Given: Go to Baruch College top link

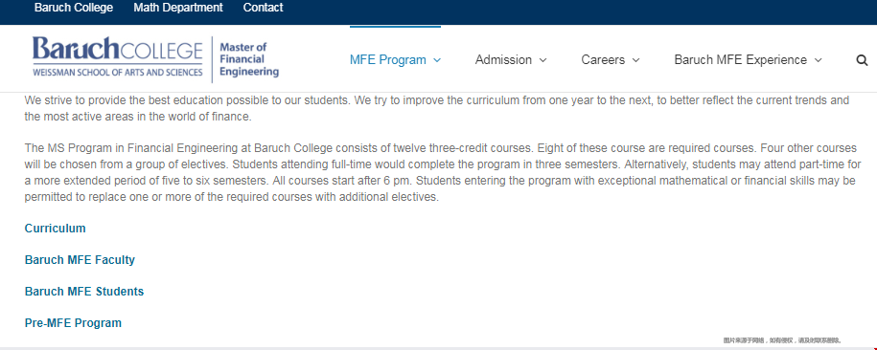Looking at the screenshot, I should 73,8.
